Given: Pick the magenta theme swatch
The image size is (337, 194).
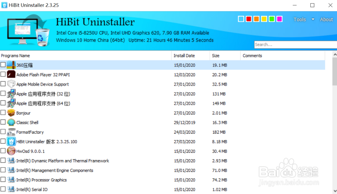Looking at the screenshot, I should (x=279, y=19).
